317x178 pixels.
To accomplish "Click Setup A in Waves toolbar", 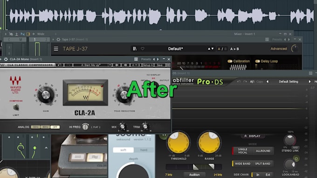I will [x=148, y=65].
